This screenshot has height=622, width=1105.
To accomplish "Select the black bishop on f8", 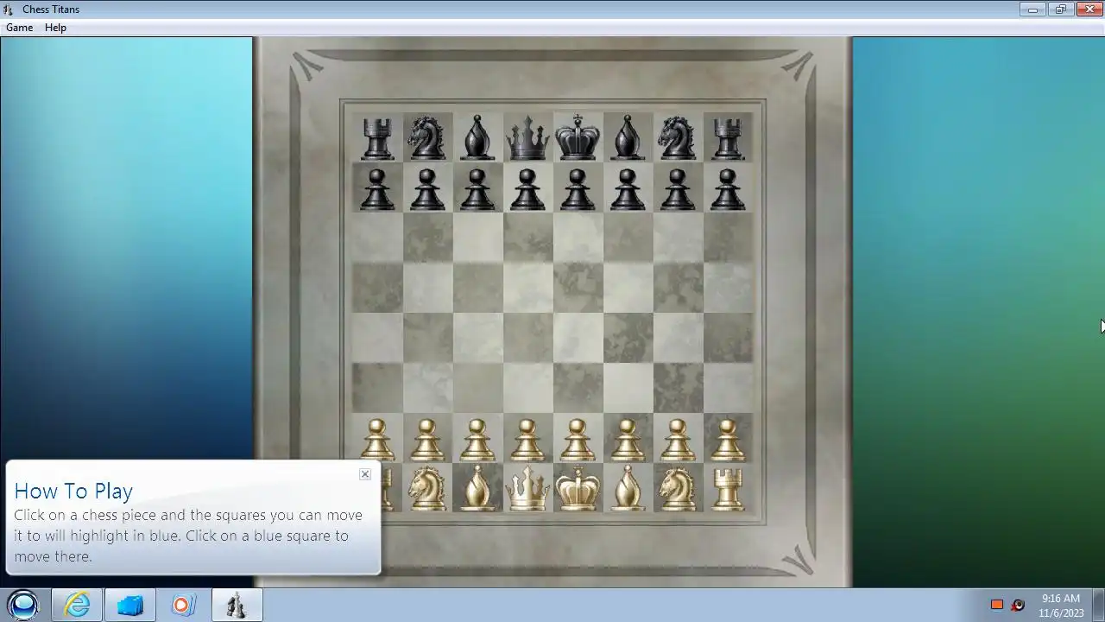I will coord(628,138).
